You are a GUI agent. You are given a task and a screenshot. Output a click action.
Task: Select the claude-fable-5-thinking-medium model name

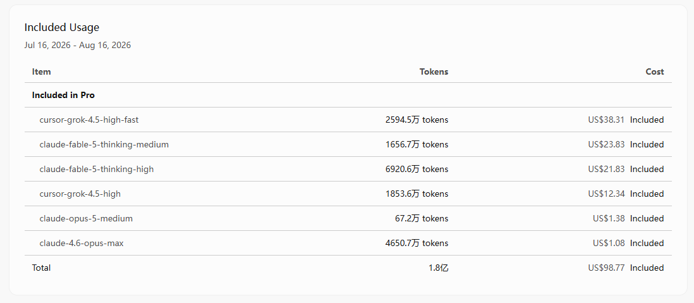pos(104,144)
